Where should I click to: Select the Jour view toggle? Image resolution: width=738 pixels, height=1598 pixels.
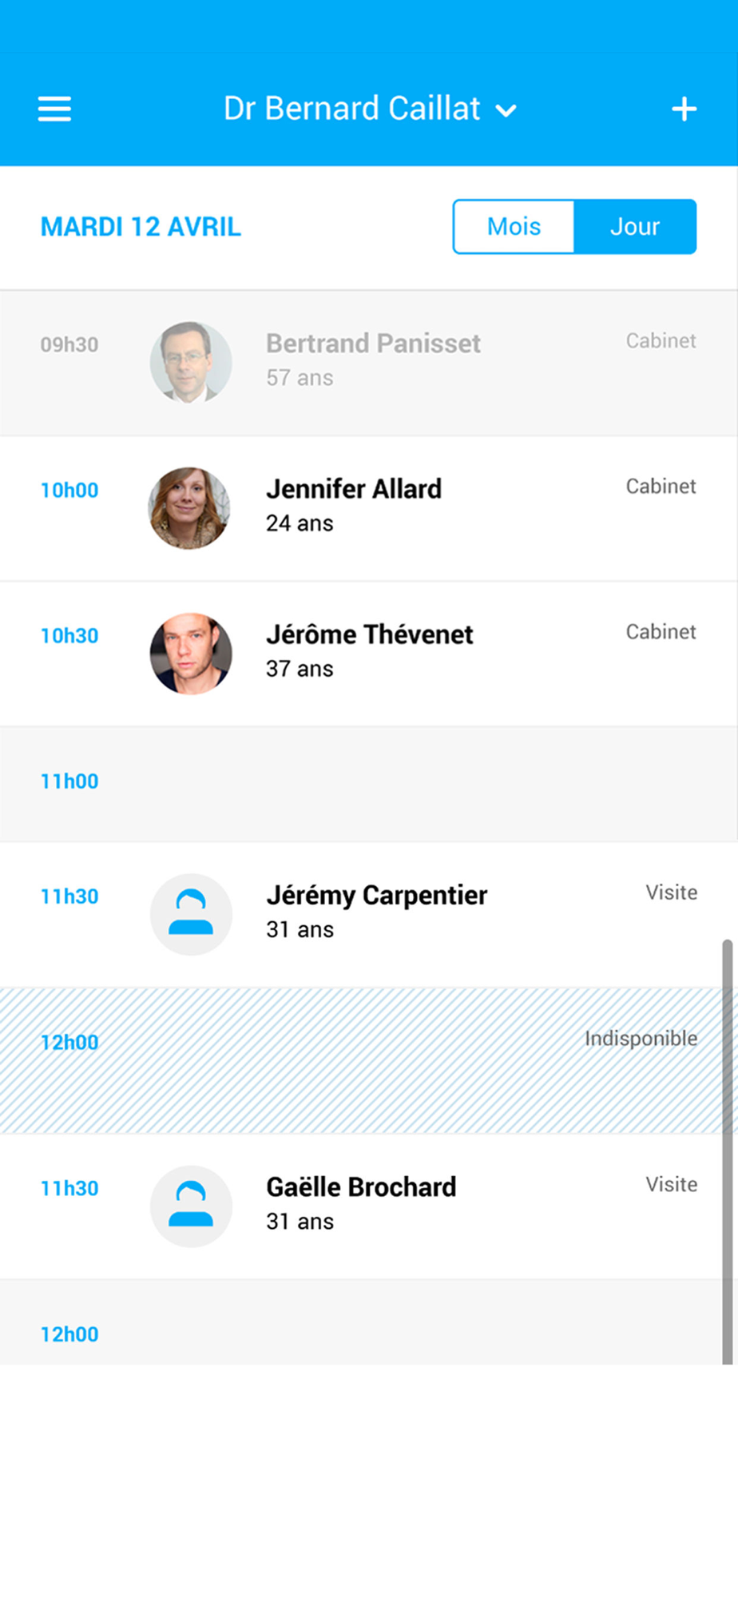click(635, 227)
